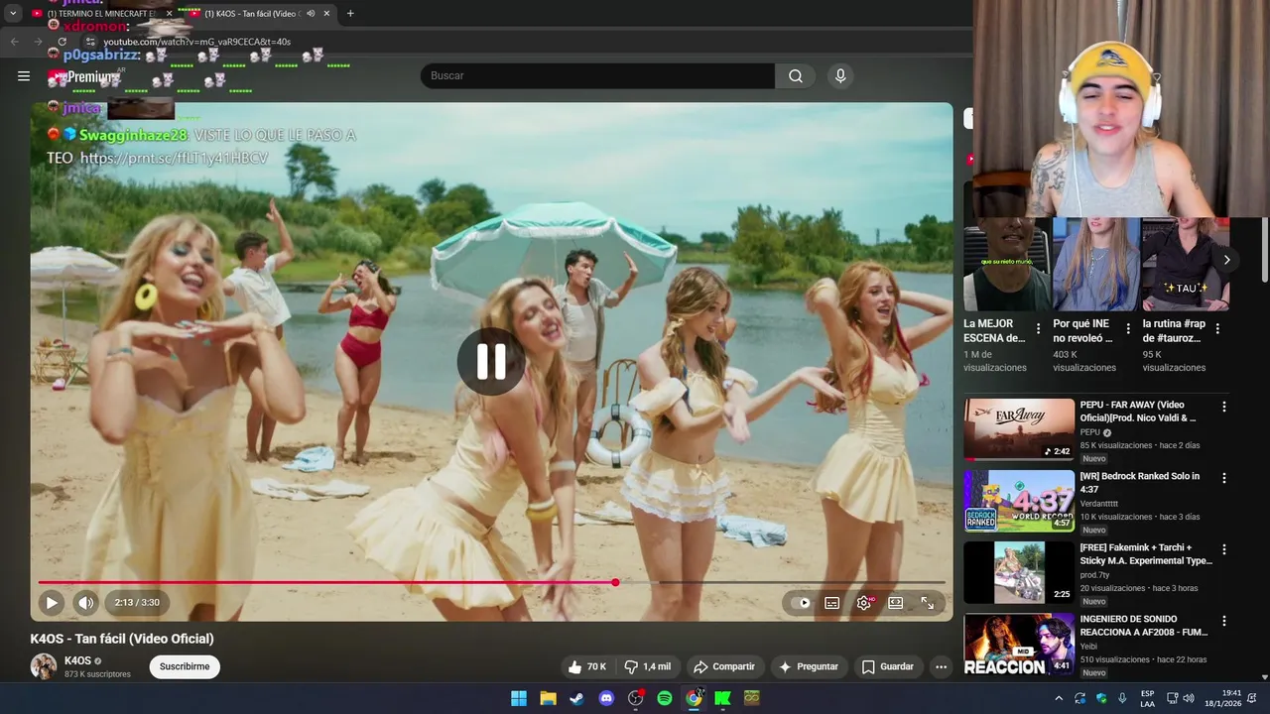Open the Kick app from the taskbar

[x=722, y=698]
